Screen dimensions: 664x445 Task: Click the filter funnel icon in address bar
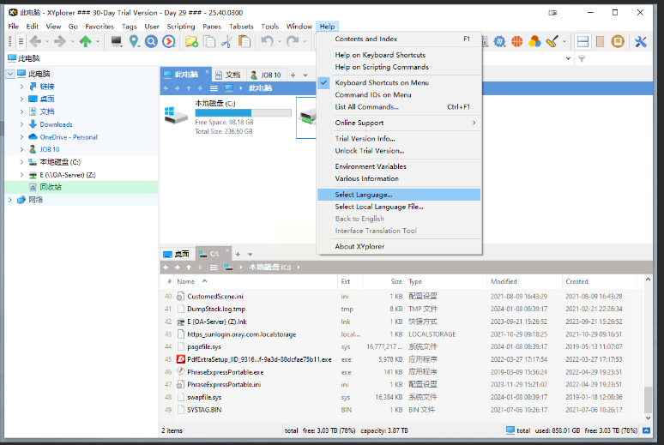[x=582, y=59]
